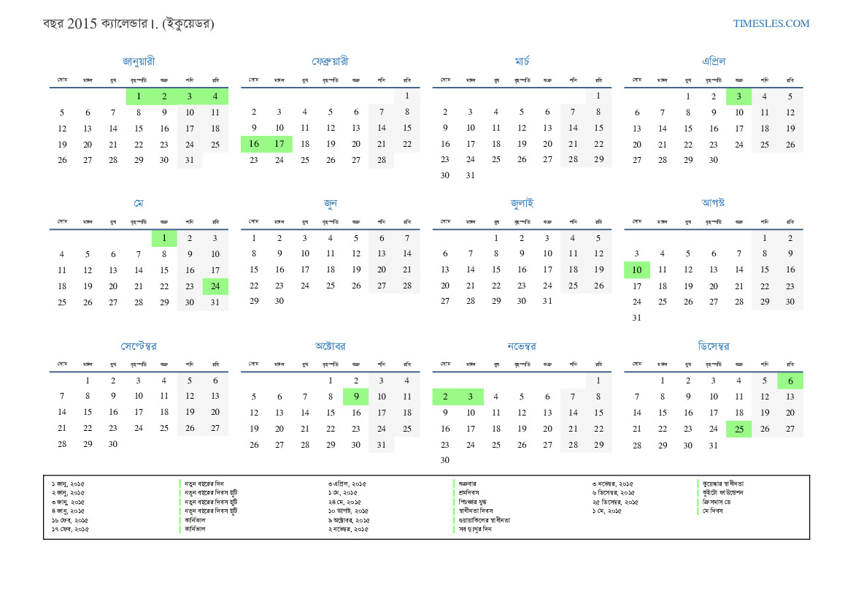Screen dimensions: 853x604
Task: Click the অক্টোবর month heading
Action: tap(330, 346)
